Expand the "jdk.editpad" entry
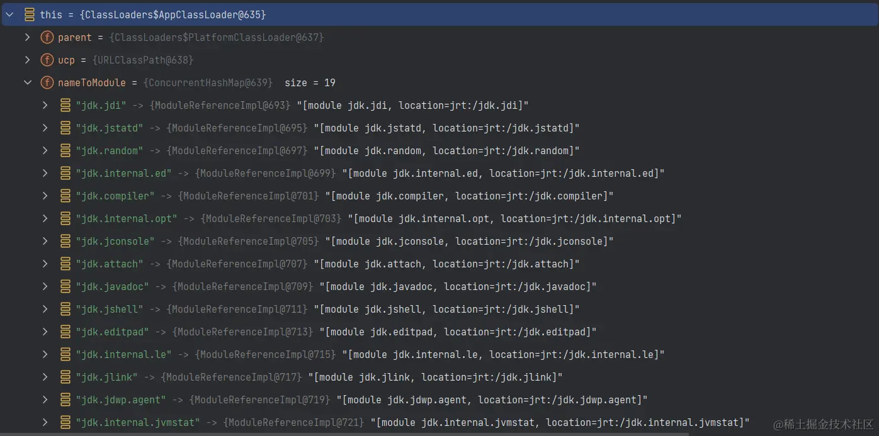Viewport: 879px width, 436px height. click(45, 332)
